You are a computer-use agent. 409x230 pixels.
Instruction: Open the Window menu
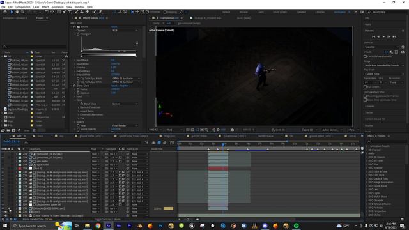[79, 7]
